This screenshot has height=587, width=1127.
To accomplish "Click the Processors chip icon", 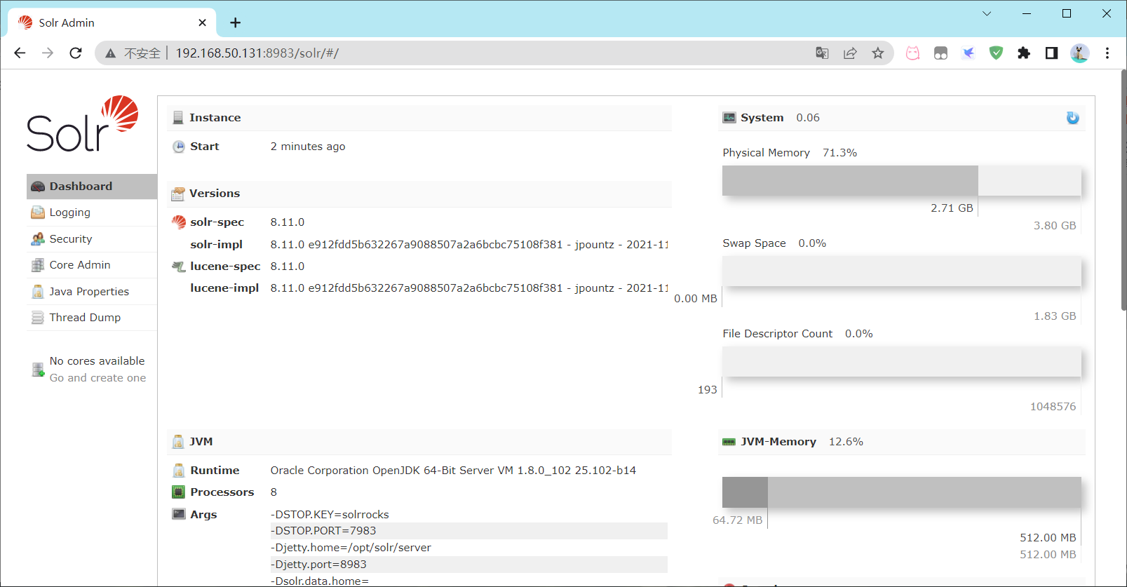I will tap(179, 492).
